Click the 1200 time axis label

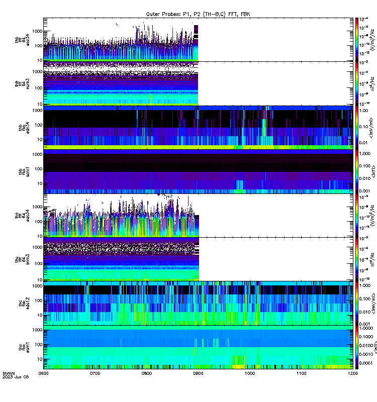pos(353,373)
